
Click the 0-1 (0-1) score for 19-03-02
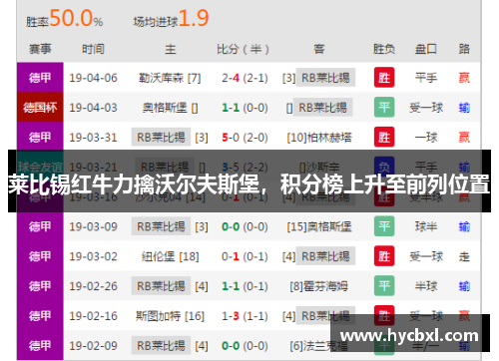[x=245, y=256]
